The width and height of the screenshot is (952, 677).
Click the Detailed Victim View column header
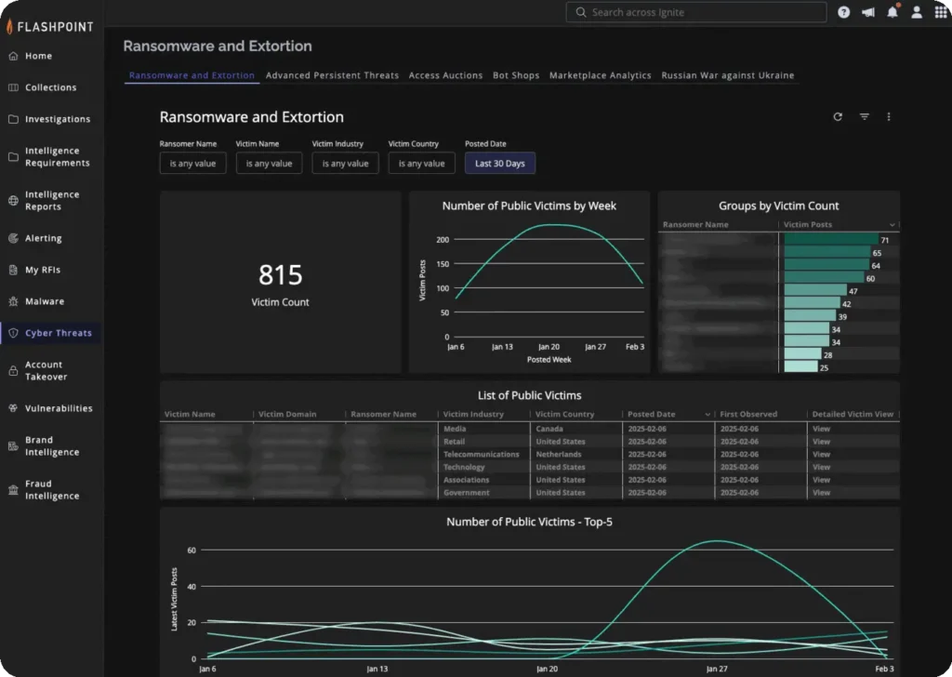pos(853,414)
